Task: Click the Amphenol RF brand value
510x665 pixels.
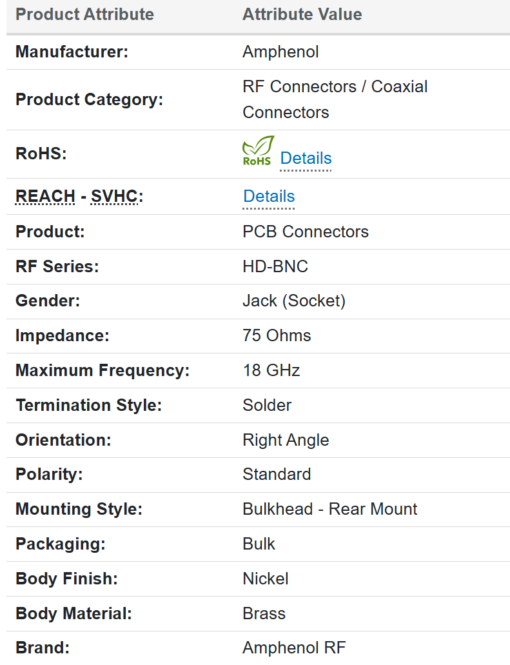Action: coord(294,648)
